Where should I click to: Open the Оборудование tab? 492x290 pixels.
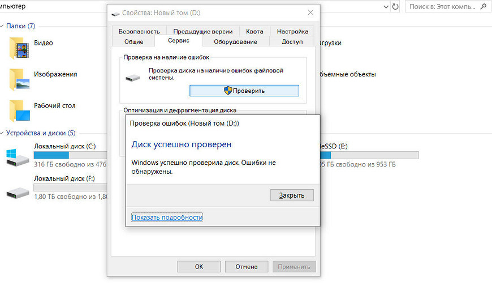point(235,41)
